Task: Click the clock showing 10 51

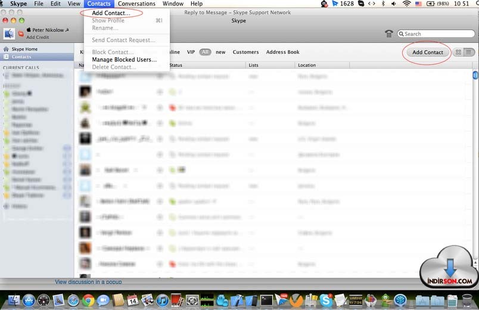Action: click(x=461, y=4)
